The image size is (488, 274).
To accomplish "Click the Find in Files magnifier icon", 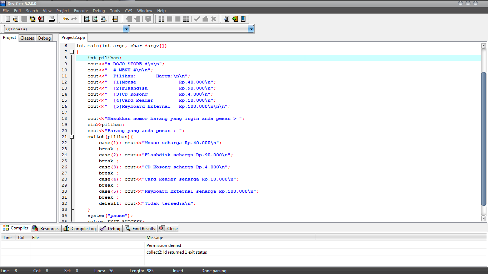I will tap(104, 19).
